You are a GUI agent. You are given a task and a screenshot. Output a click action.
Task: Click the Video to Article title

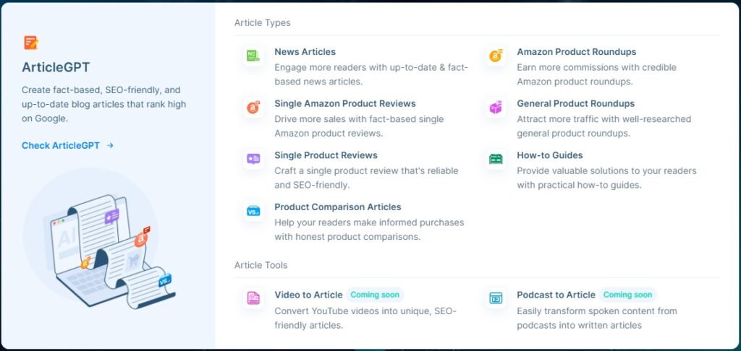tap(308, 295)
